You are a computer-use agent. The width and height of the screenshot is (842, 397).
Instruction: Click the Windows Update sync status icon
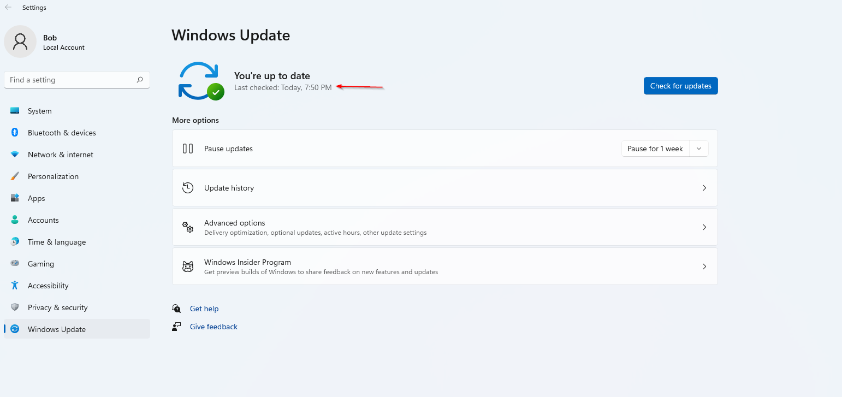(200, 81)
